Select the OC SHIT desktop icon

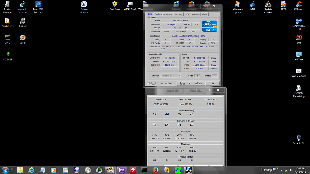pyautogui.click(x=7, y=56)
